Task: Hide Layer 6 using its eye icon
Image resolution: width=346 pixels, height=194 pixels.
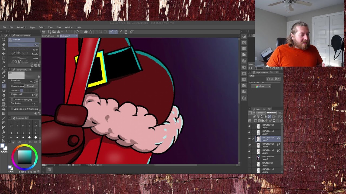Action: coord(249,145)
